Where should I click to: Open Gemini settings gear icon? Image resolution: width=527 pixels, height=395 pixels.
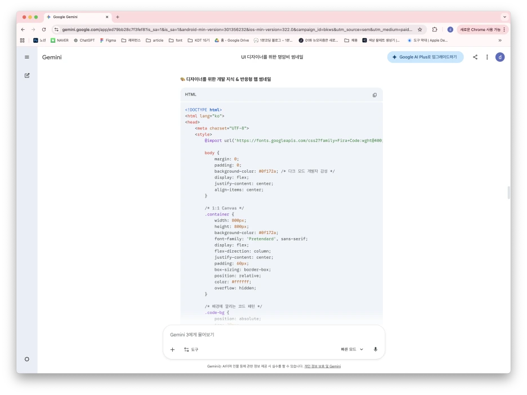27,359
